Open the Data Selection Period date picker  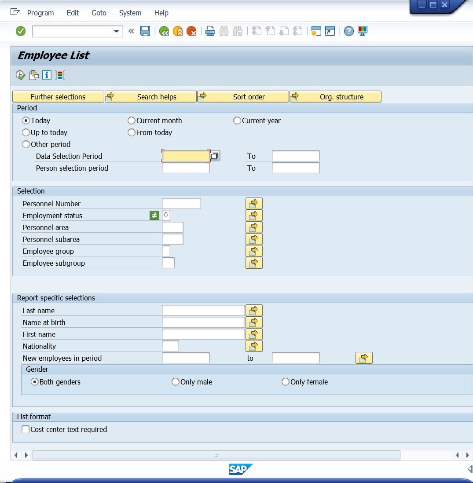pyautogui.click(x=216, y=156)
